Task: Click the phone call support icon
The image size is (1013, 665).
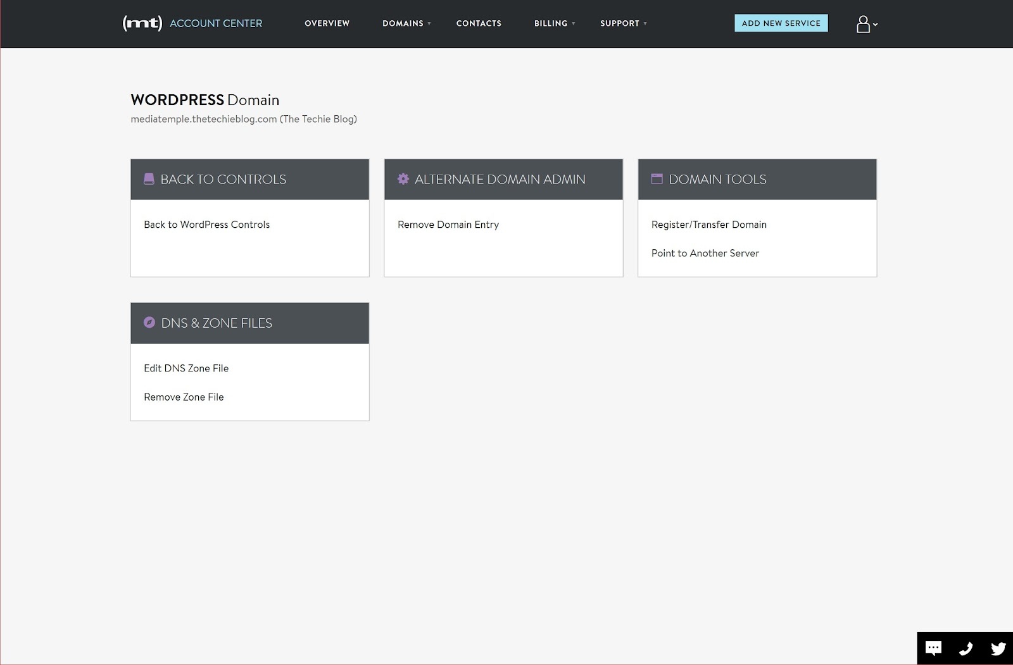Action: (966, 649)
